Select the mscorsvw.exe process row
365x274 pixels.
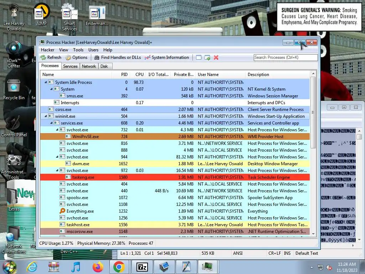[x=175, y=231]
